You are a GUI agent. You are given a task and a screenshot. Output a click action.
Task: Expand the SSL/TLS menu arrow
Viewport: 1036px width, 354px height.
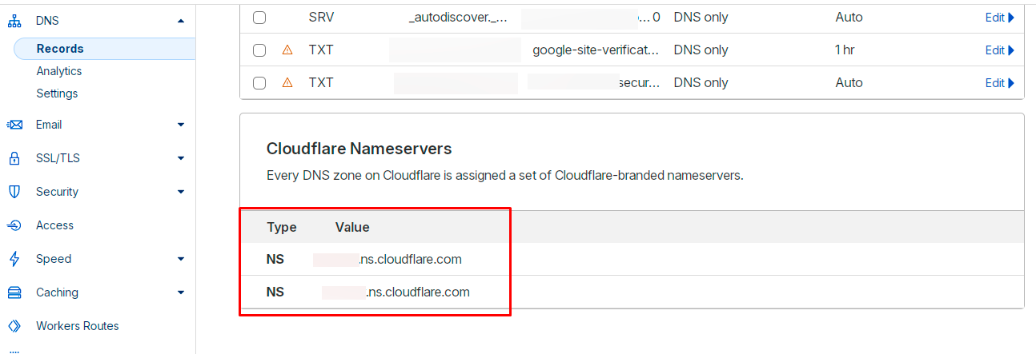click(x=181, y=158)
